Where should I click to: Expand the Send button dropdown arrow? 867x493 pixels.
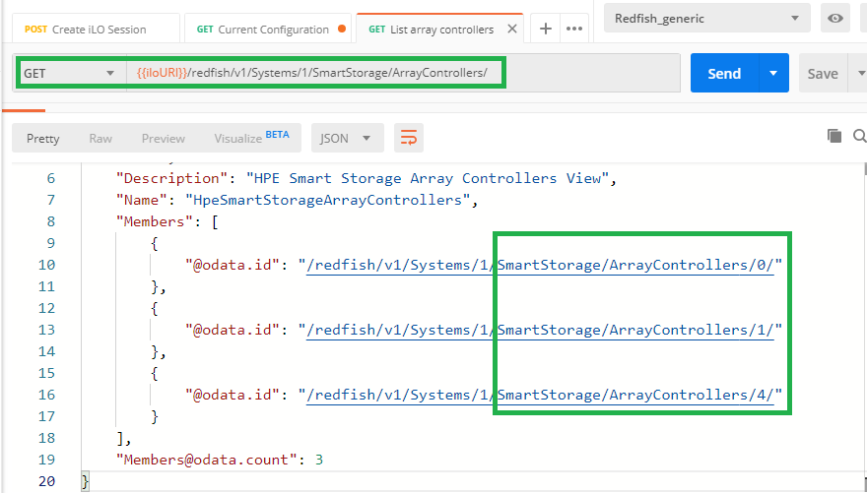tap(773, 74)
